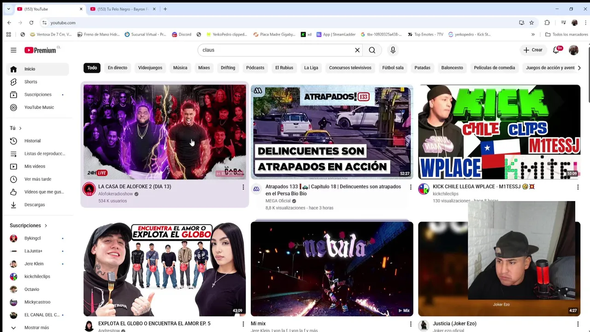
Task: Open the notifications bell
Action: (x=556, y=50)
